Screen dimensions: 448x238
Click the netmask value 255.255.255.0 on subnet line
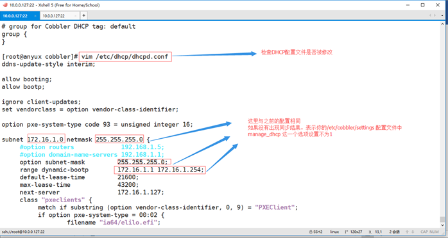point(119,139)
